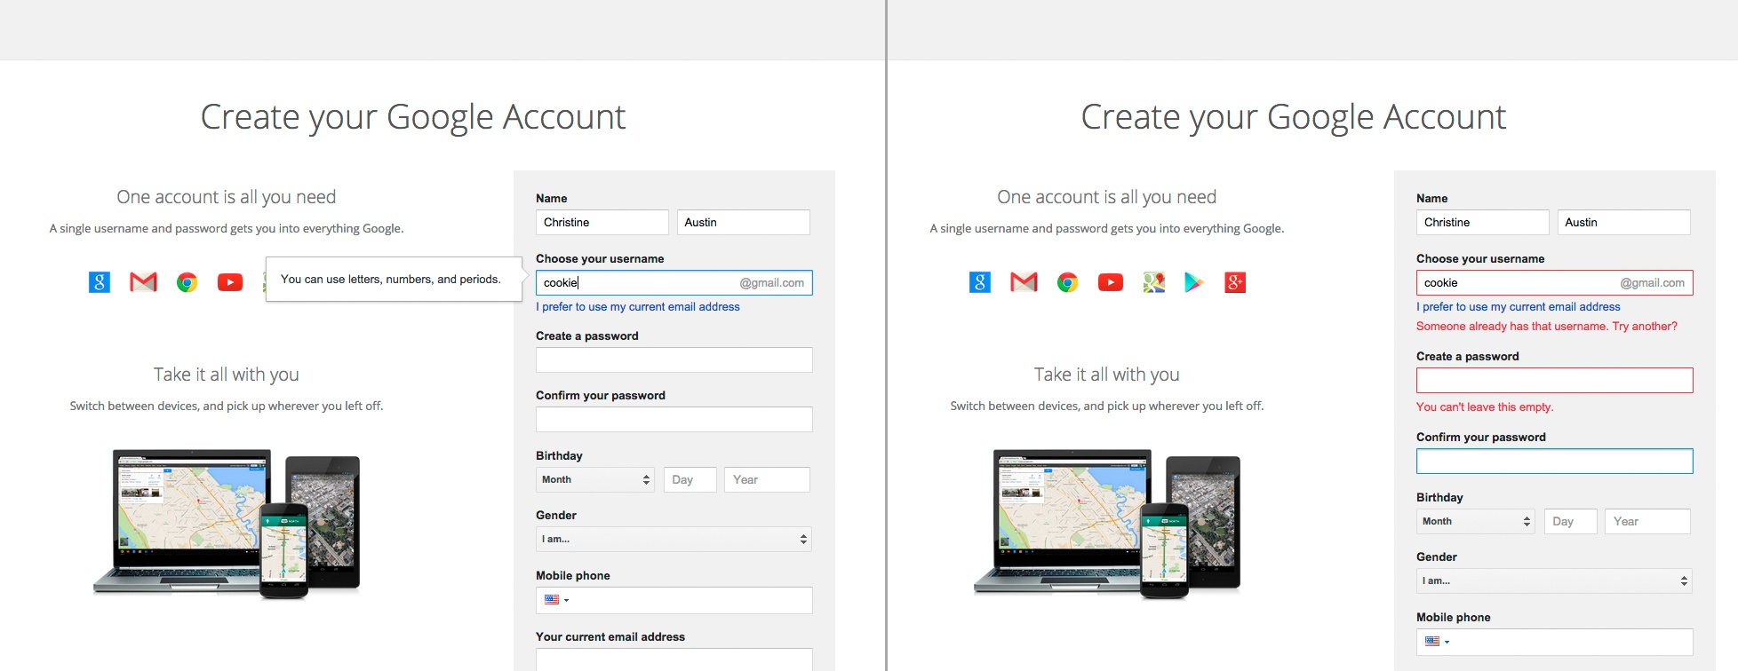
Task: Click 'Someone already has that username. Try another?' error
Action: click(x=1547, y=327)
